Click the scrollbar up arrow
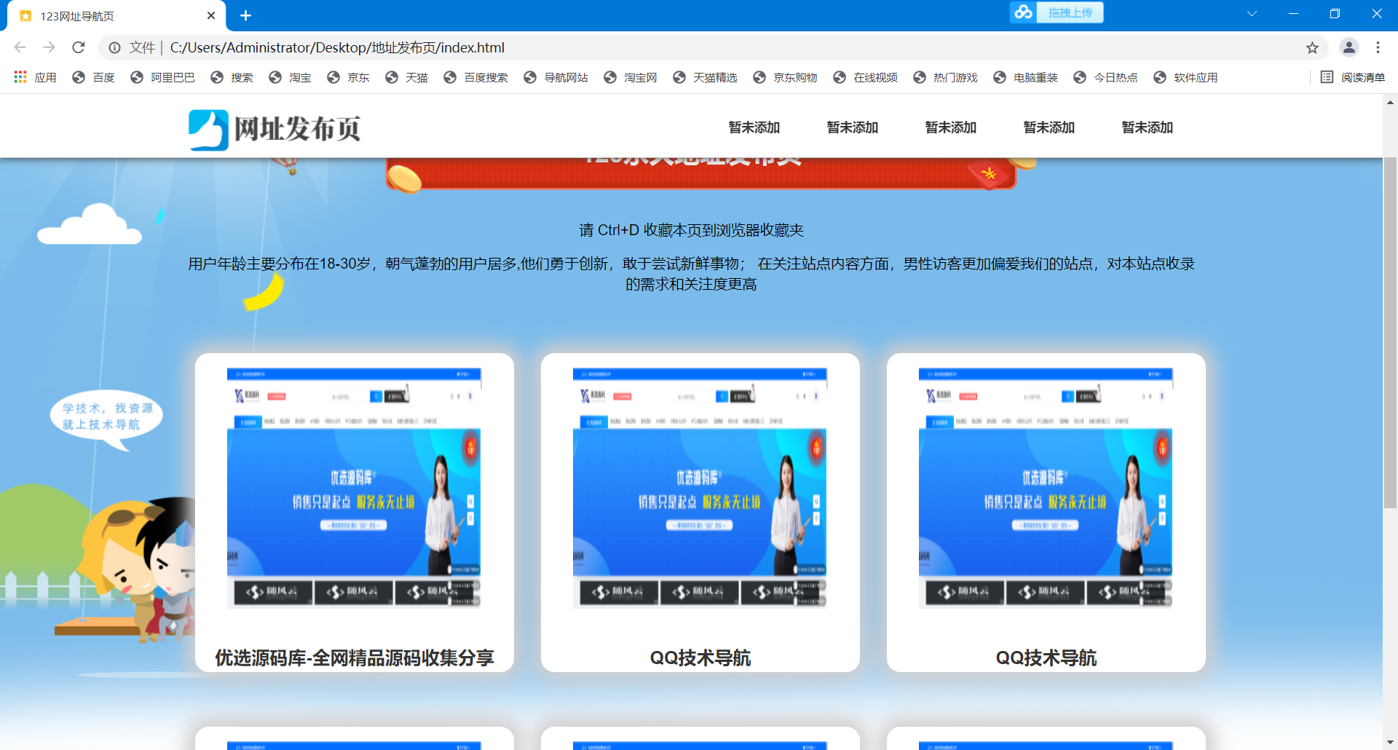 1390,102
